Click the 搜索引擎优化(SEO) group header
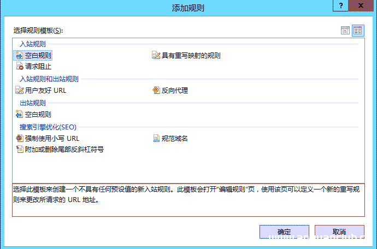Image resolution: width=377 pixels, height=249 pixels. pyautogui.click(x=48, y=127)
